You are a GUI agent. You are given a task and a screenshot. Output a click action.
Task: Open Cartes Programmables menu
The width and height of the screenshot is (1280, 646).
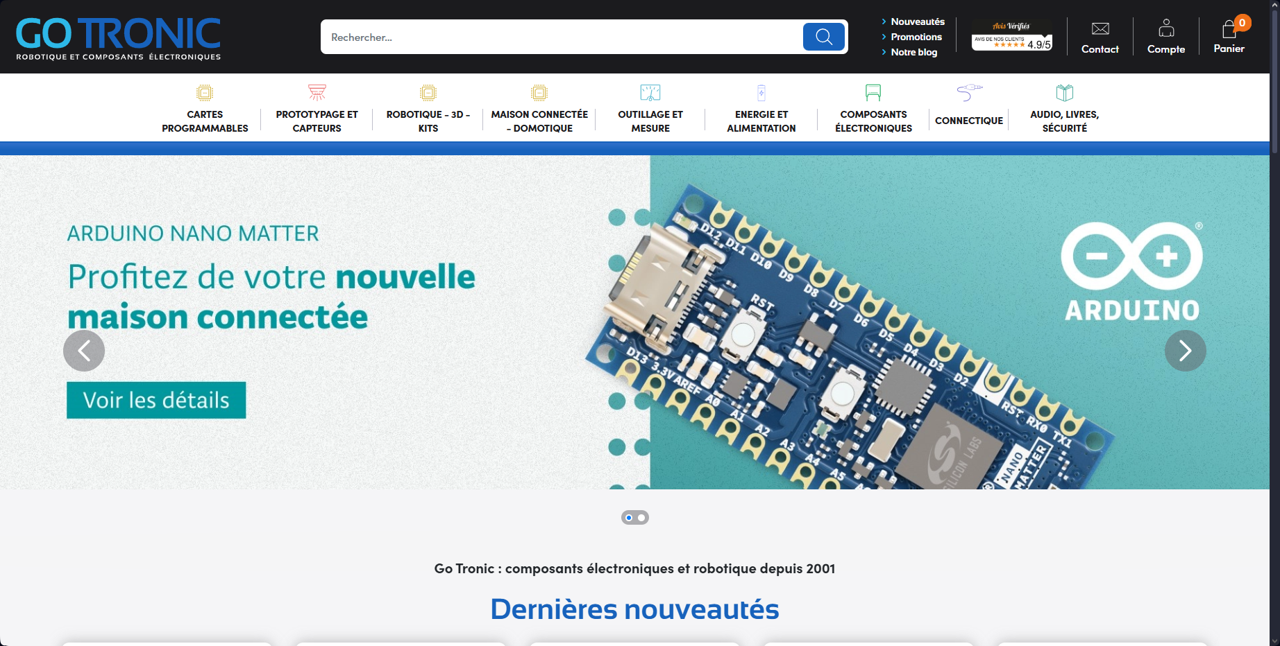point(205,121)
